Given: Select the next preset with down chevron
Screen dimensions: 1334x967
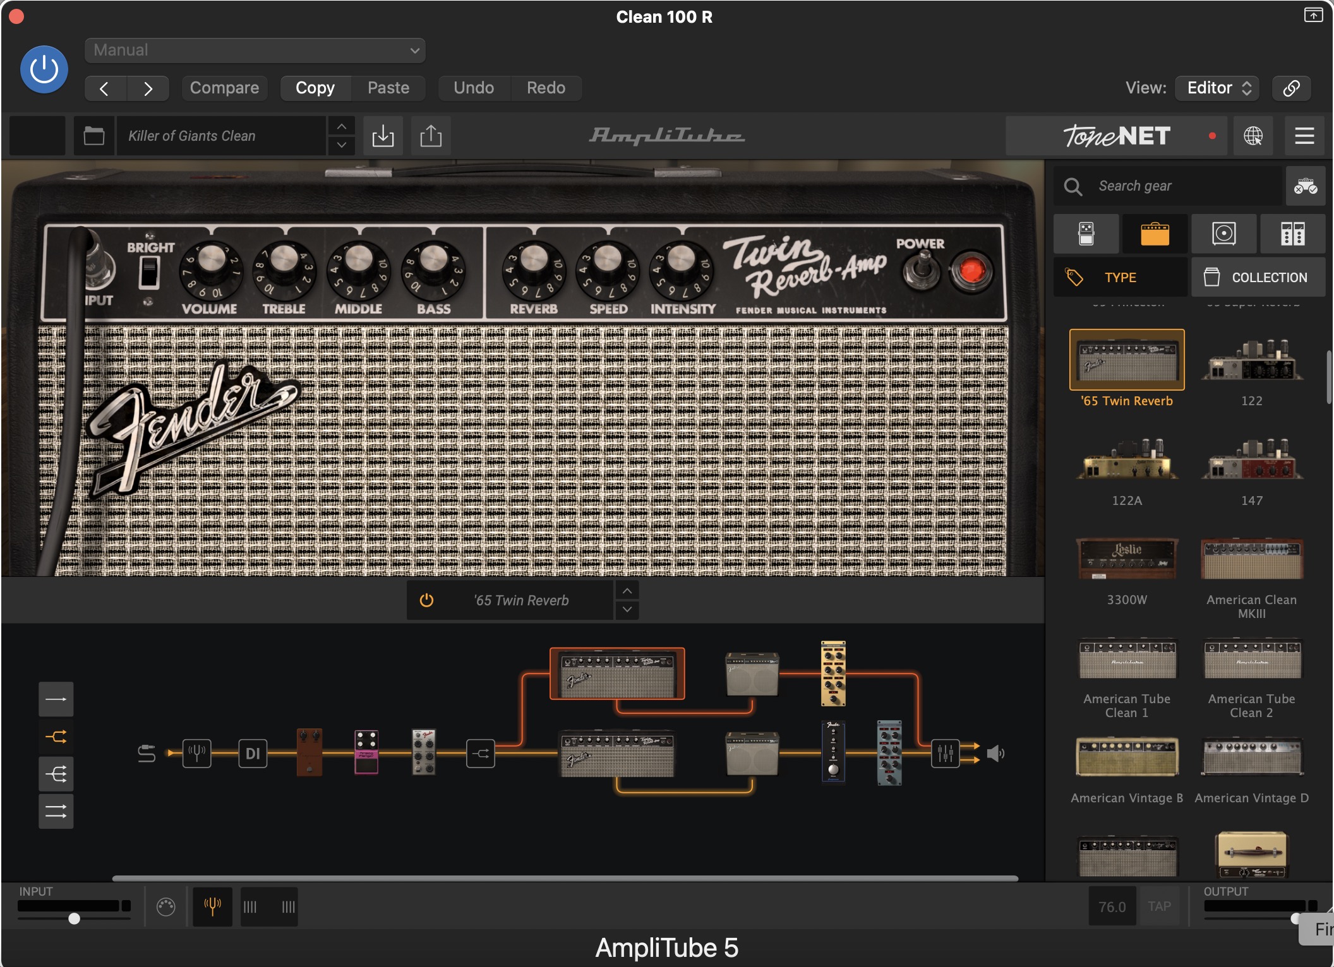Looking at the screenshot, I should click(x=341, y=145).
